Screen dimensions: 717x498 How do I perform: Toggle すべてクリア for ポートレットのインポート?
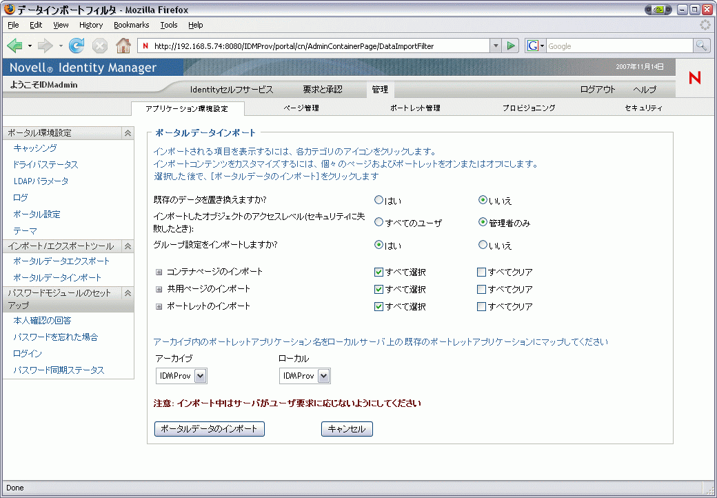(x=481, y=307)
